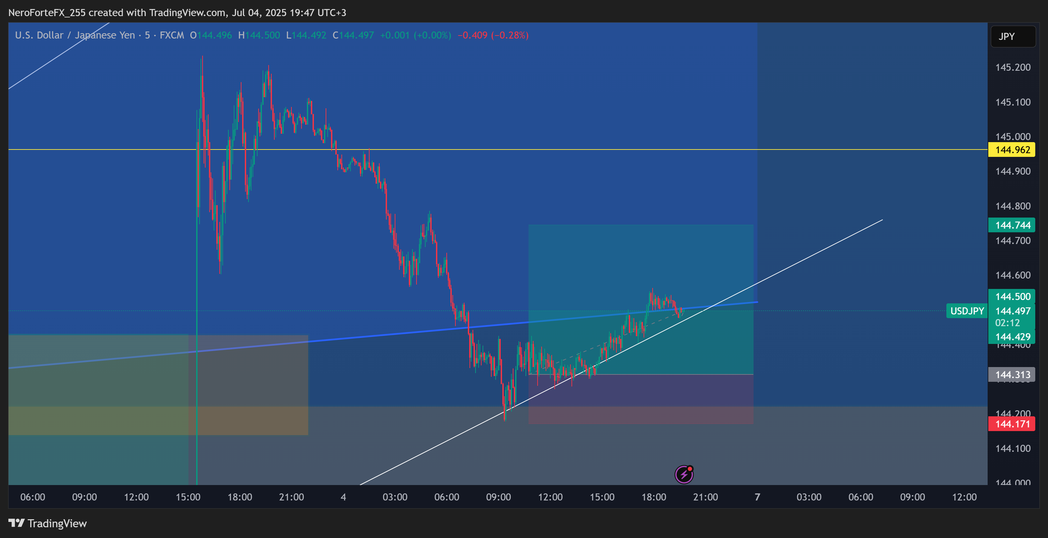Click the 02:12 candle countdown timer
The width and height of the screenshot is (1048, 538).
pos(1007,323)
